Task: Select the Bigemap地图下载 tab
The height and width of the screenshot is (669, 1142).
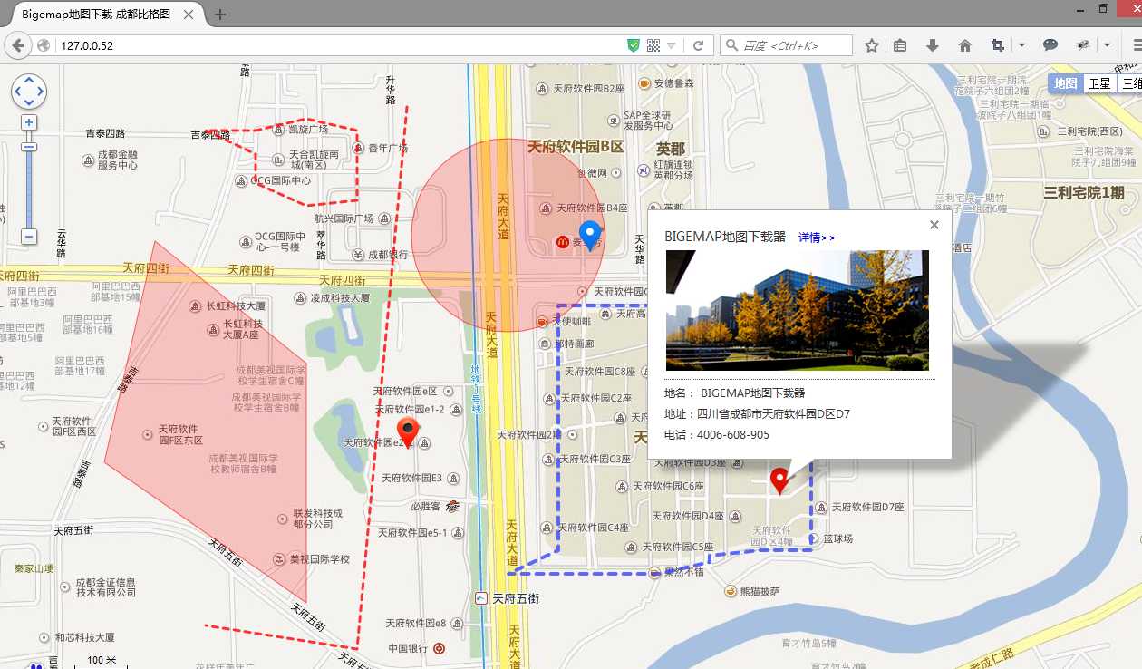Action: pyautogui.click(x=103, y=15)
